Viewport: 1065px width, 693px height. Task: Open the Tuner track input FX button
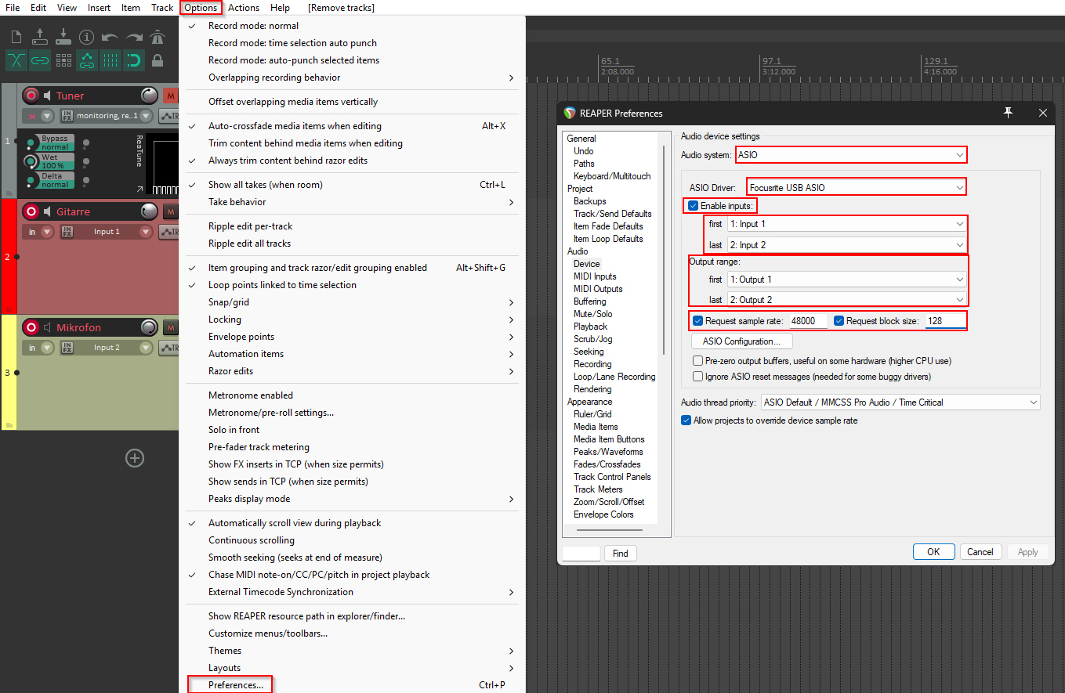(x=67, y=116)
